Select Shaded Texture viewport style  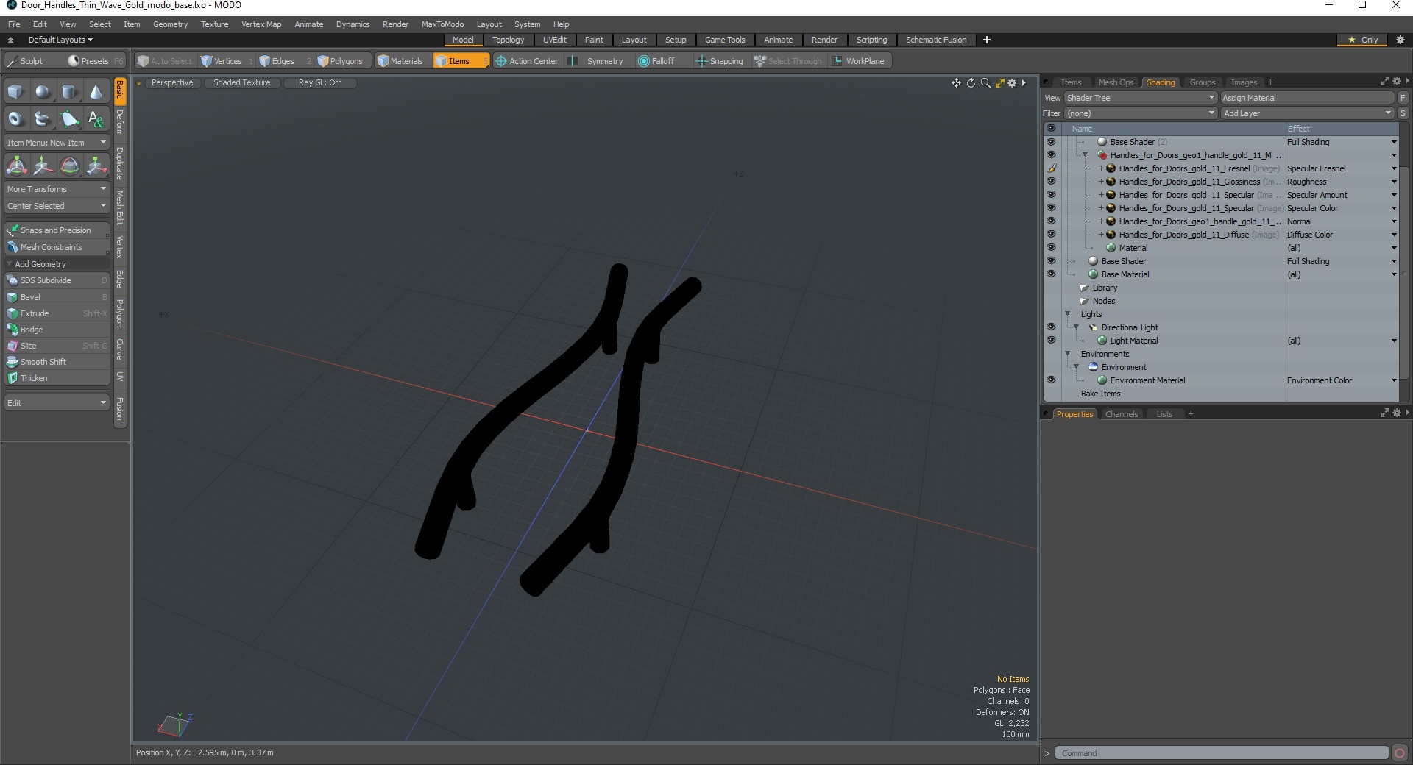pyautogui.click(x=241, y=82)
